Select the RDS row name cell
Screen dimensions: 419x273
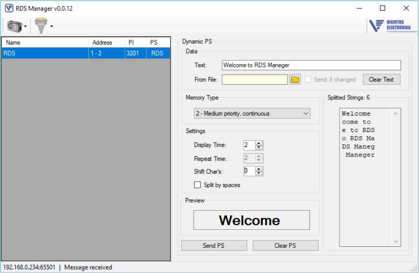pos(45,53)
